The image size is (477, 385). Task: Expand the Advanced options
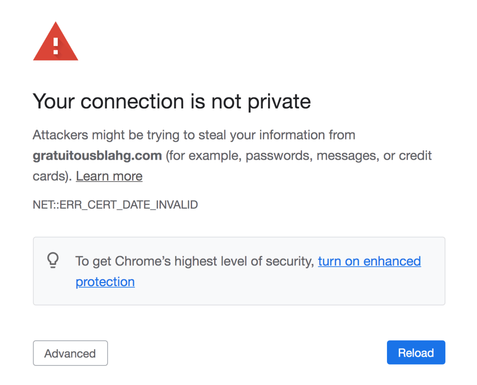click(70, 353)
